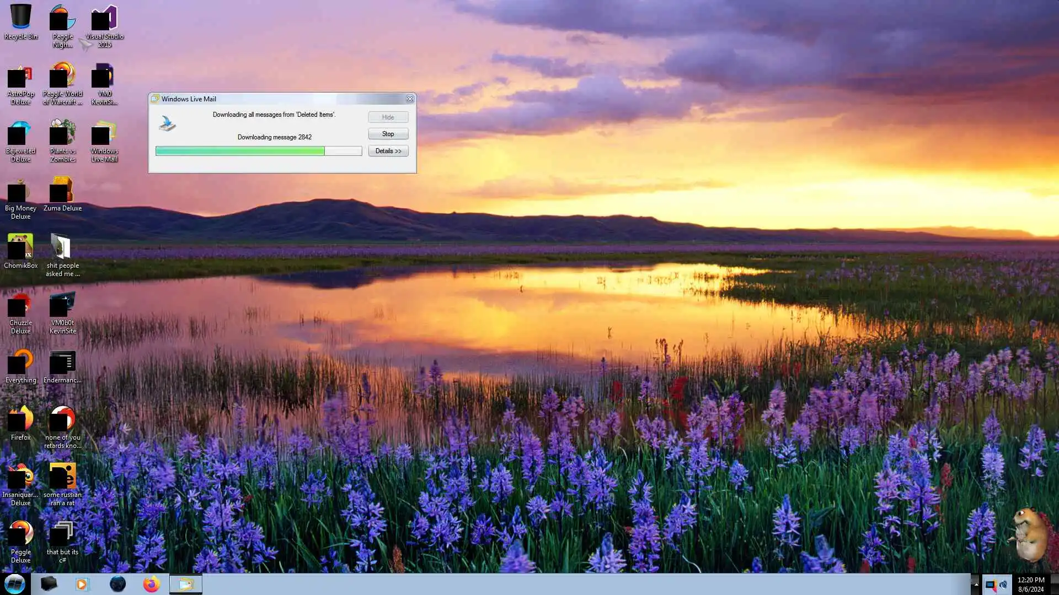1059x595 pixels.
Task: Show hidden system tray icons arrow
Action: [976, 584]
